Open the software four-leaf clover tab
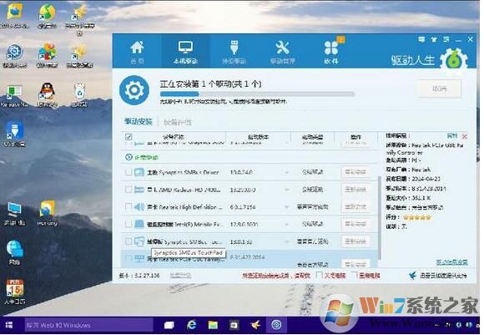 click(x=331, y=52)
